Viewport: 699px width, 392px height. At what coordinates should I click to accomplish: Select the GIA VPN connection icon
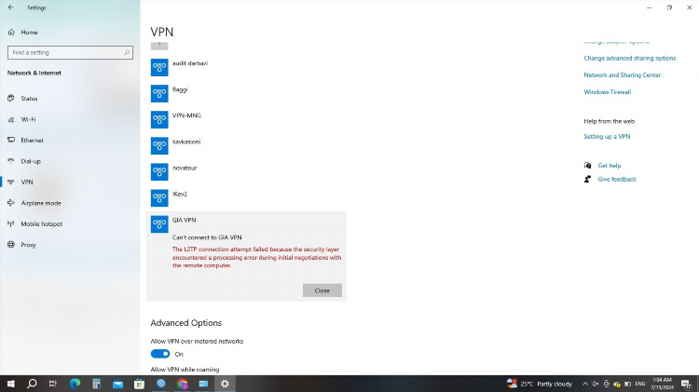coord(159,224)
